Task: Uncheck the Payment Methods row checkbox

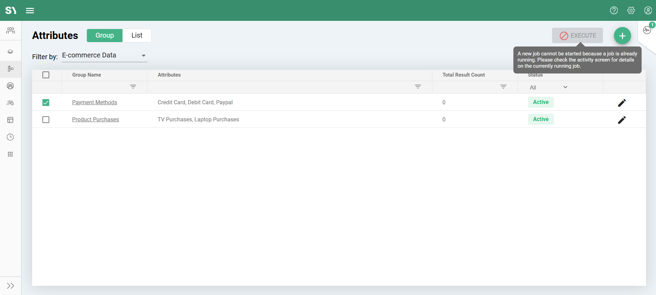Action: 46,103
